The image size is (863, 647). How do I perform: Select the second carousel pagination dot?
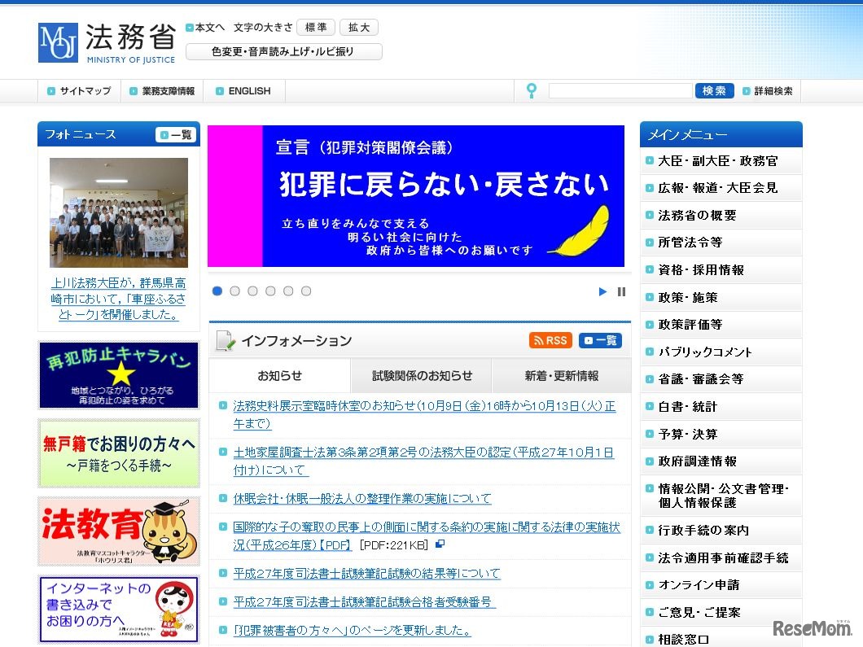[x=234, y=291]
